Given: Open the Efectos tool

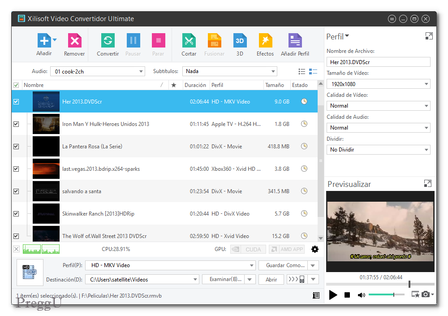Looking at the screenshot, I should pyautogui.click(x=265, y=41).
